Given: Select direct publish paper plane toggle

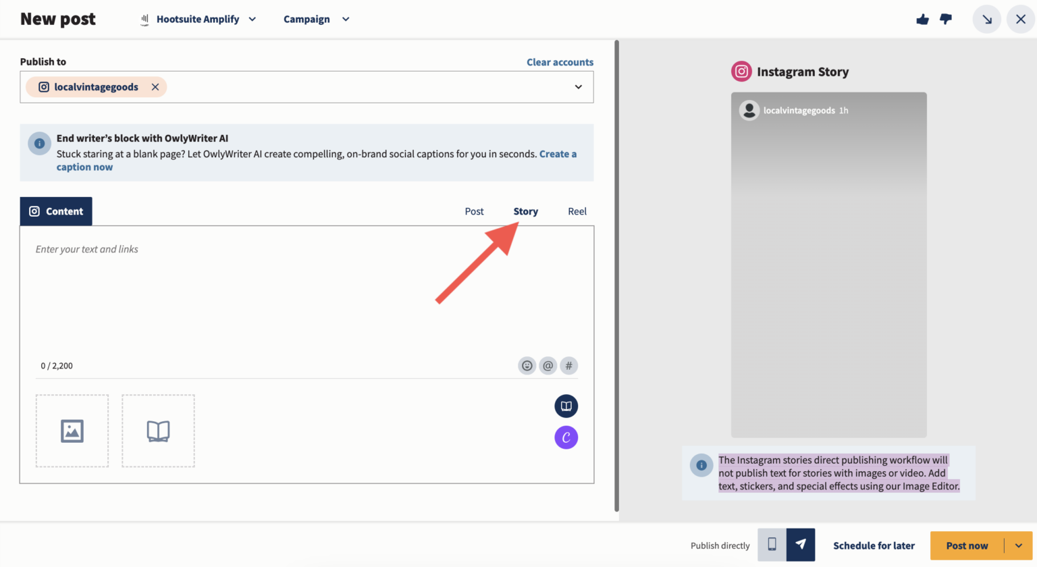Looking at the screenshot, I should coord(801,545).
